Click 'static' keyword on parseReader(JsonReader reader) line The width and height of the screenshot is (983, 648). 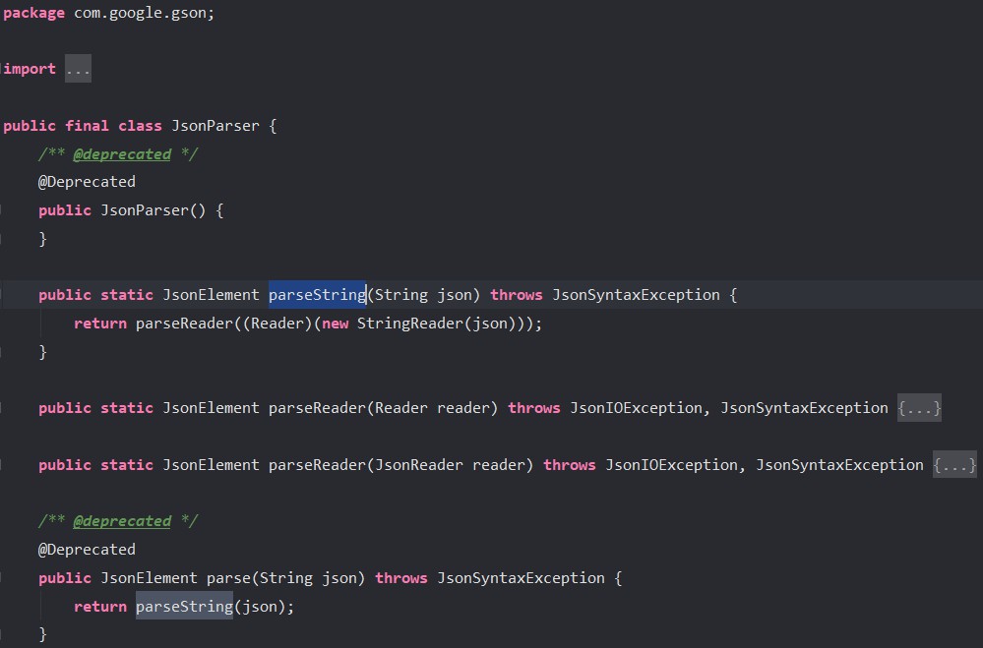(x=127, y=466)
